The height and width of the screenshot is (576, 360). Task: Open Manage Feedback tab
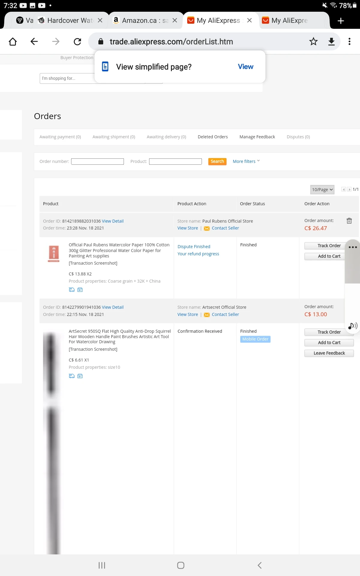point(257,137)
